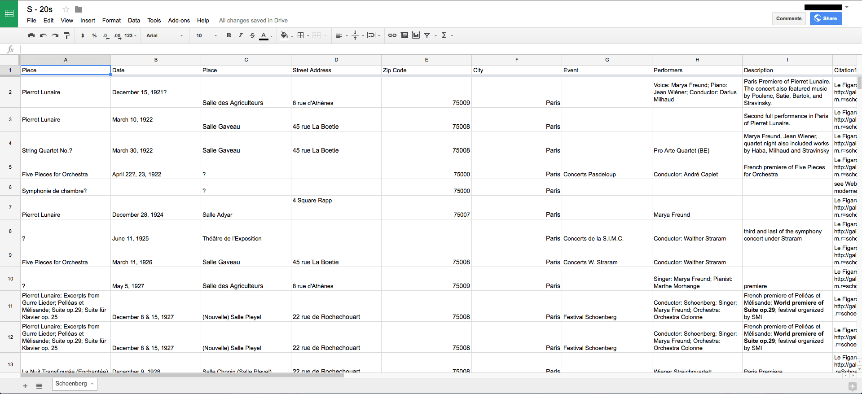Open the Help menu
The width and height of the screenshot is (862, 394).
203,21
